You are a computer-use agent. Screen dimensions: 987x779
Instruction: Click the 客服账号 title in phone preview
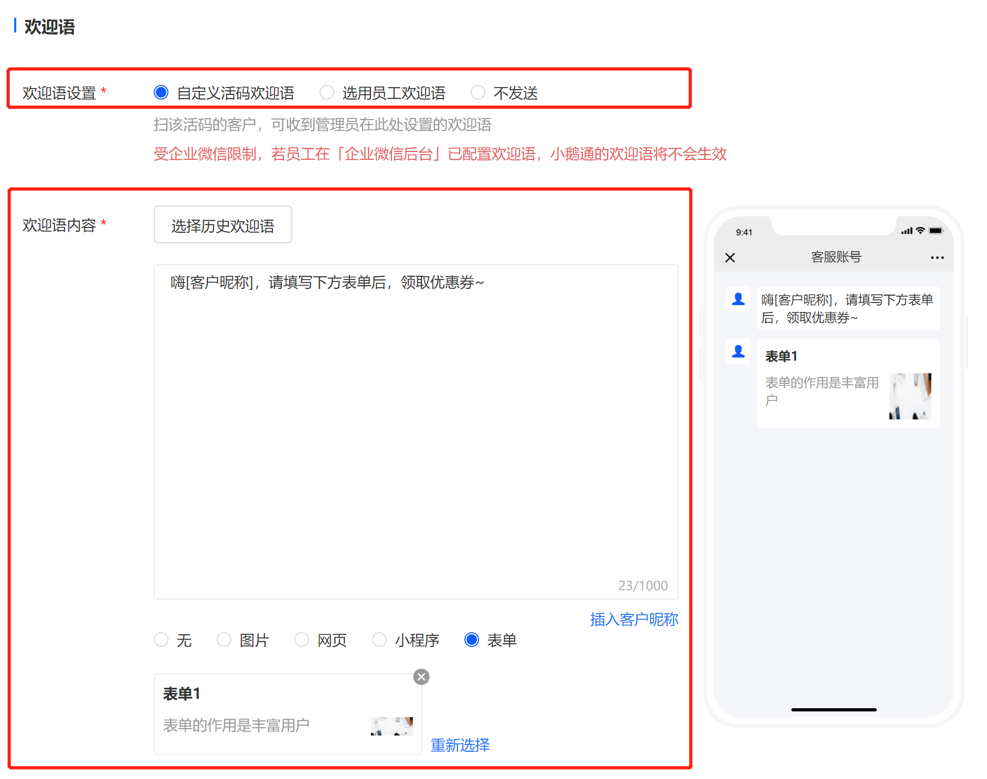click(836, 257)
